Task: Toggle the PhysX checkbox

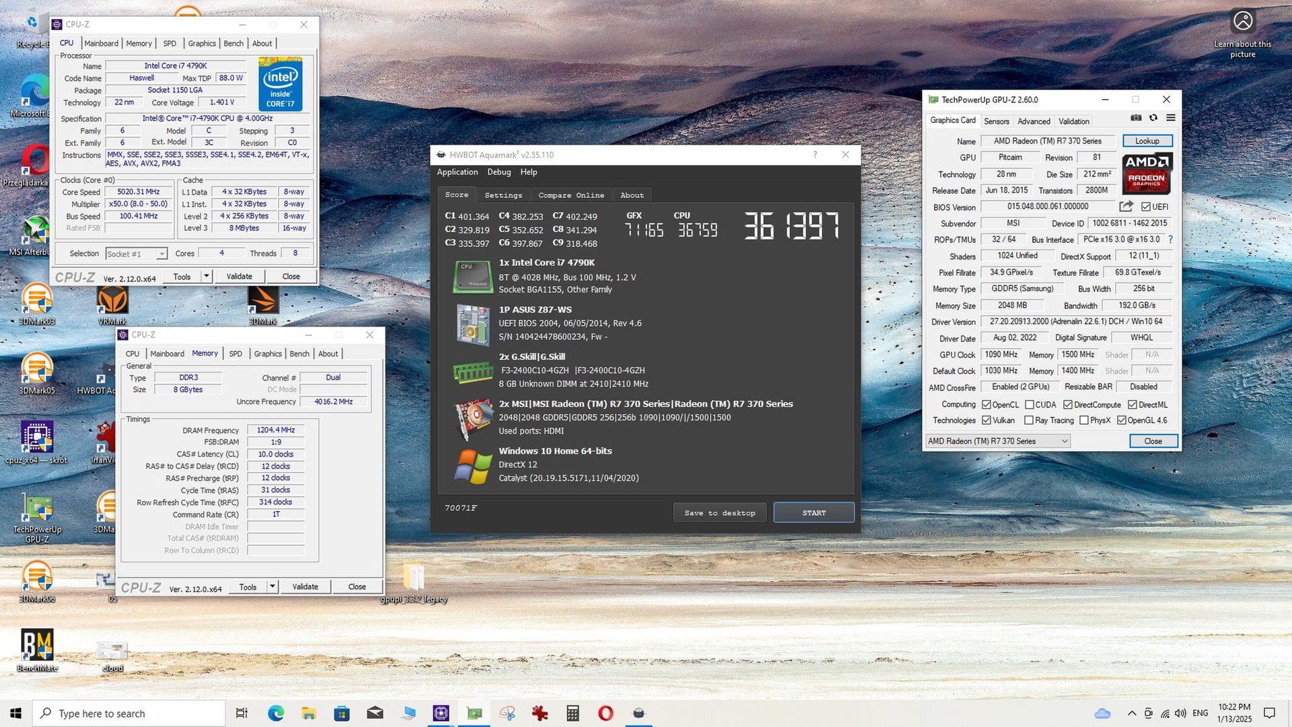Action: pyautogui.click(x=1084, y=420)
